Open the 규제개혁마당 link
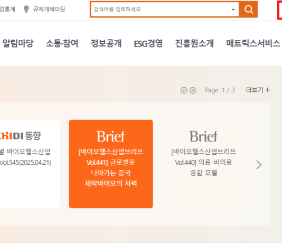Viewport: 282px width, 244px height. tap(49, 9)
